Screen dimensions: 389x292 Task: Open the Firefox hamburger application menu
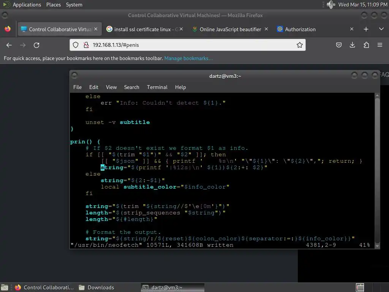coord(380,45)
